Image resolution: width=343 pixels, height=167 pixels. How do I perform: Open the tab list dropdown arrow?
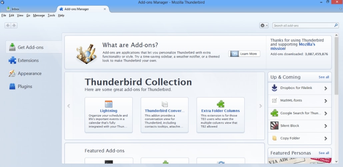coord(341,9)
